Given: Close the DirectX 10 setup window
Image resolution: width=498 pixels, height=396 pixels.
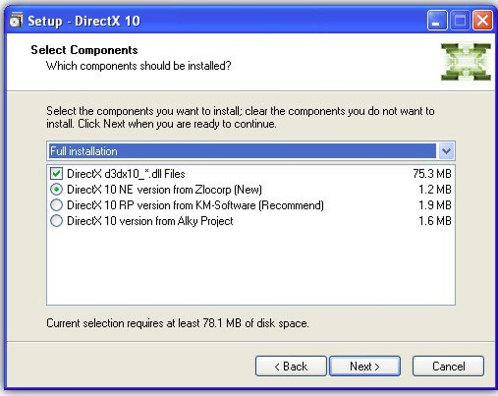Looking at the screenshot, I should click(482, 21).
